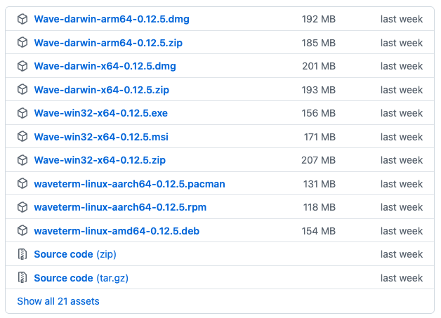Download Wave-darwin-arm64-0.12.5.dmg
This screenshot has width=441, height=318.
(x=112, y=19)
